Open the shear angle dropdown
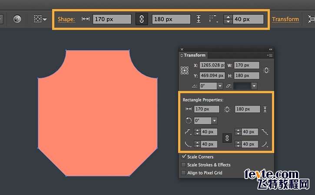The height and width of the screenshot is (195, 315). (254, 86)
